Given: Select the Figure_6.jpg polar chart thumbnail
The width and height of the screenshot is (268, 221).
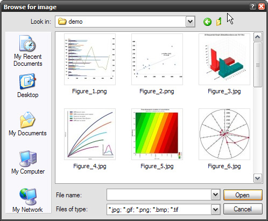Looking at the screenshot, I should [224, 134].
